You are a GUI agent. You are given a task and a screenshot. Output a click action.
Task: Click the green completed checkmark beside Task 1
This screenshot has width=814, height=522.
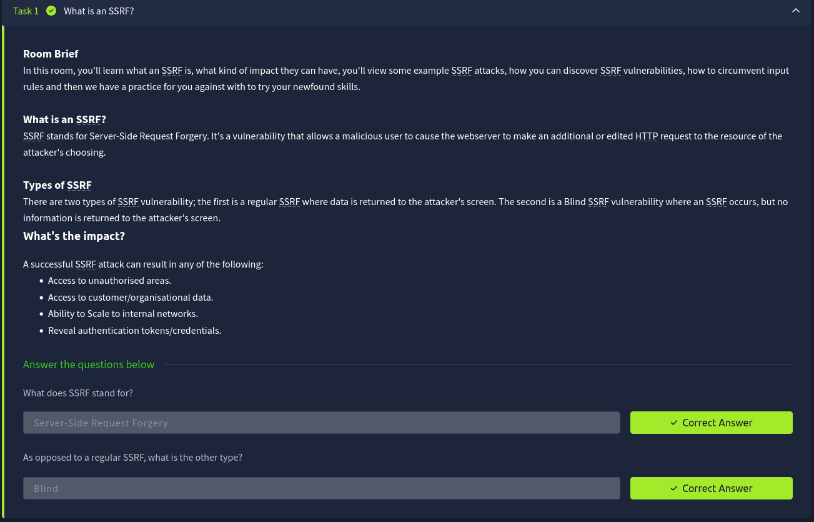click(x=51, y=11)
